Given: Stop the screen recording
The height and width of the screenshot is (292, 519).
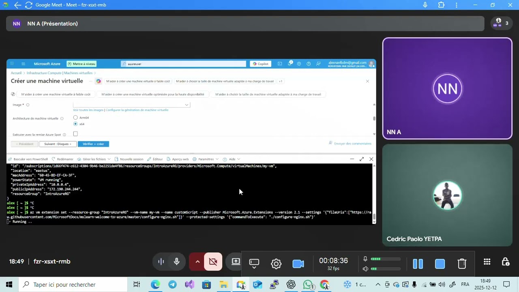Looking at the screenshot, I should point(440,264).
